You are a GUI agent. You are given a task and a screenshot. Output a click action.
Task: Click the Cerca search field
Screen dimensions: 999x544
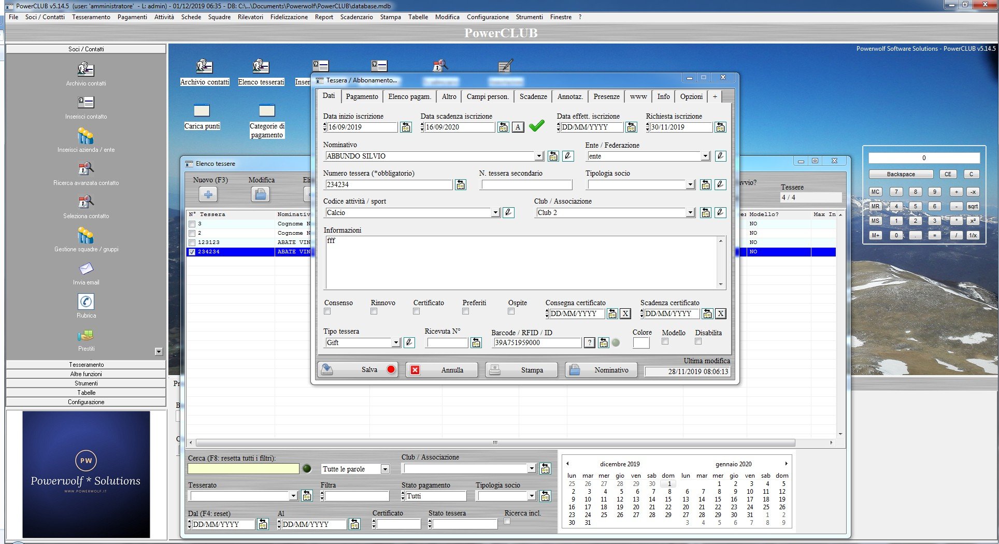click(x=244, y=469)
